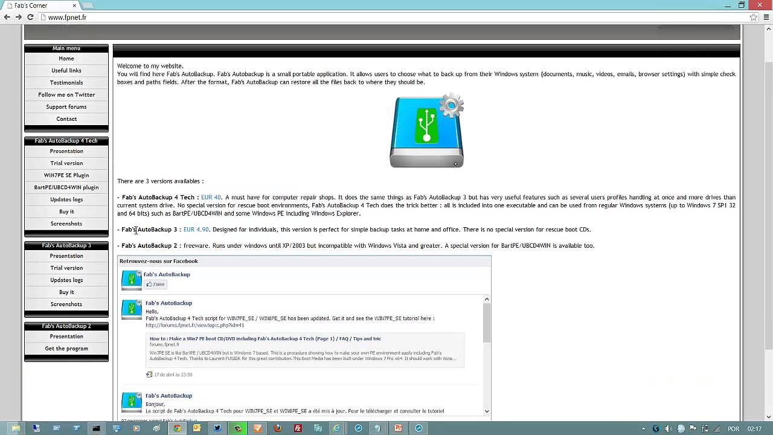The image size is (773, 435).
Task: Click the Bonjour post's Fab's AutoBackup author name
Action: 168,396
